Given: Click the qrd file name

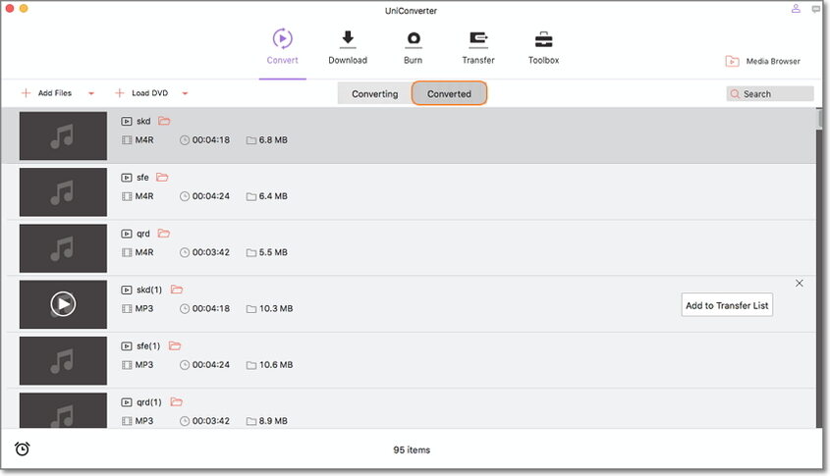Looking at the screenshot, I should (143, 234).
